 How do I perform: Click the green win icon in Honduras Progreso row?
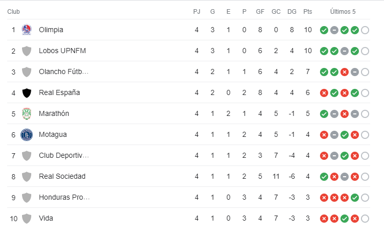(x=355, y=197)
